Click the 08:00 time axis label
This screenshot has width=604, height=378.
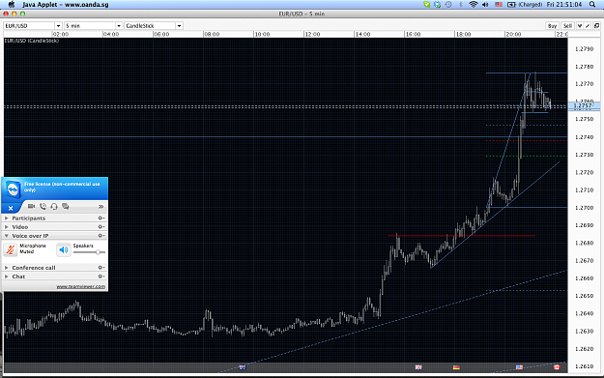coord(212,34)
